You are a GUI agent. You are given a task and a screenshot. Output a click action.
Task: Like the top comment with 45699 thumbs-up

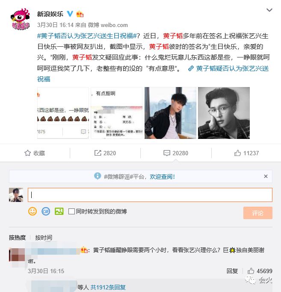pyautogui.click(x=260, y=271)
